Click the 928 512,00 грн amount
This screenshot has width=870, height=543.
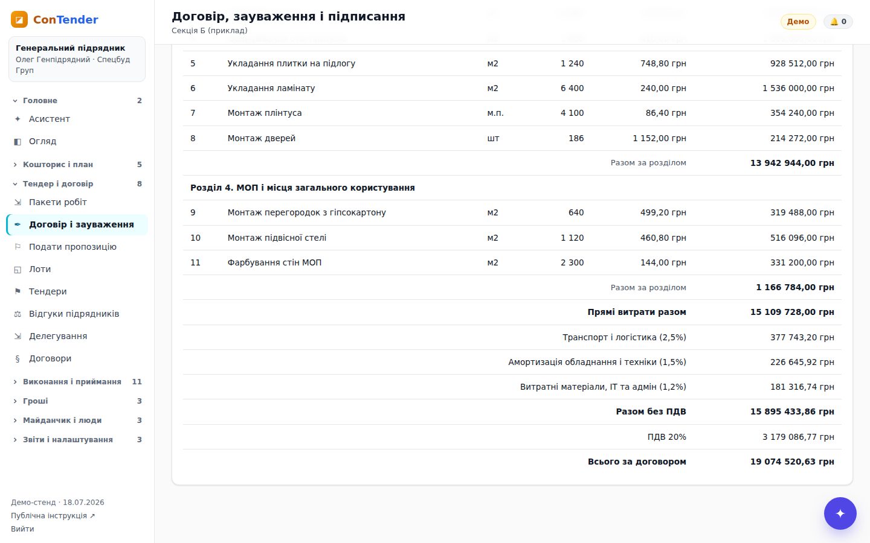click(x=802, y=63)
